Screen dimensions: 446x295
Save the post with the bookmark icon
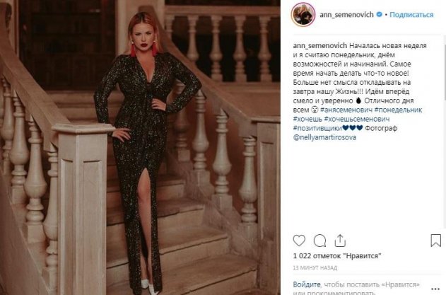(435, 241)
